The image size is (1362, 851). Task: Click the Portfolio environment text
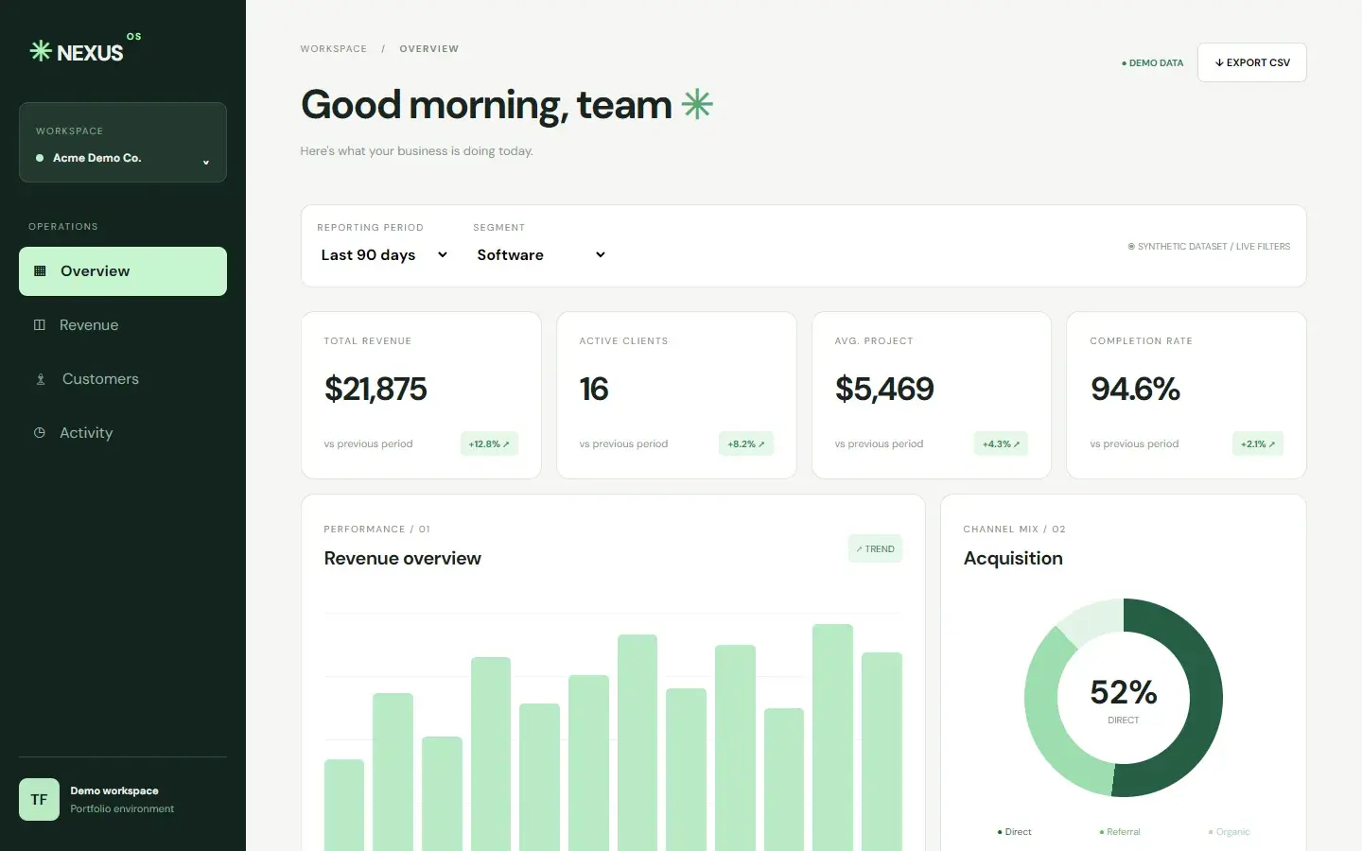[122, 809]
